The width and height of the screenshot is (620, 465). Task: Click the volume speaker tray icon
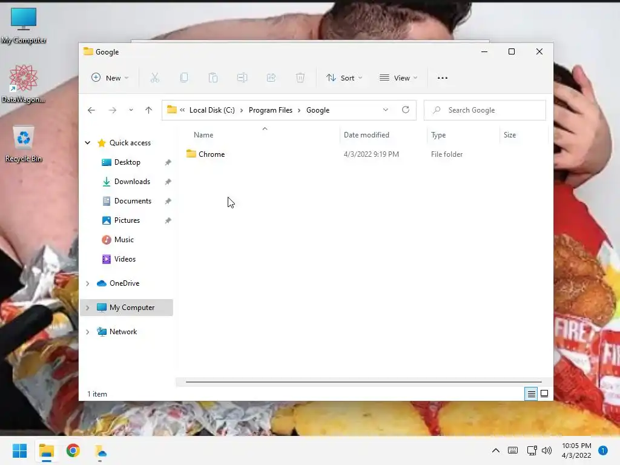(x=547, y=450)
